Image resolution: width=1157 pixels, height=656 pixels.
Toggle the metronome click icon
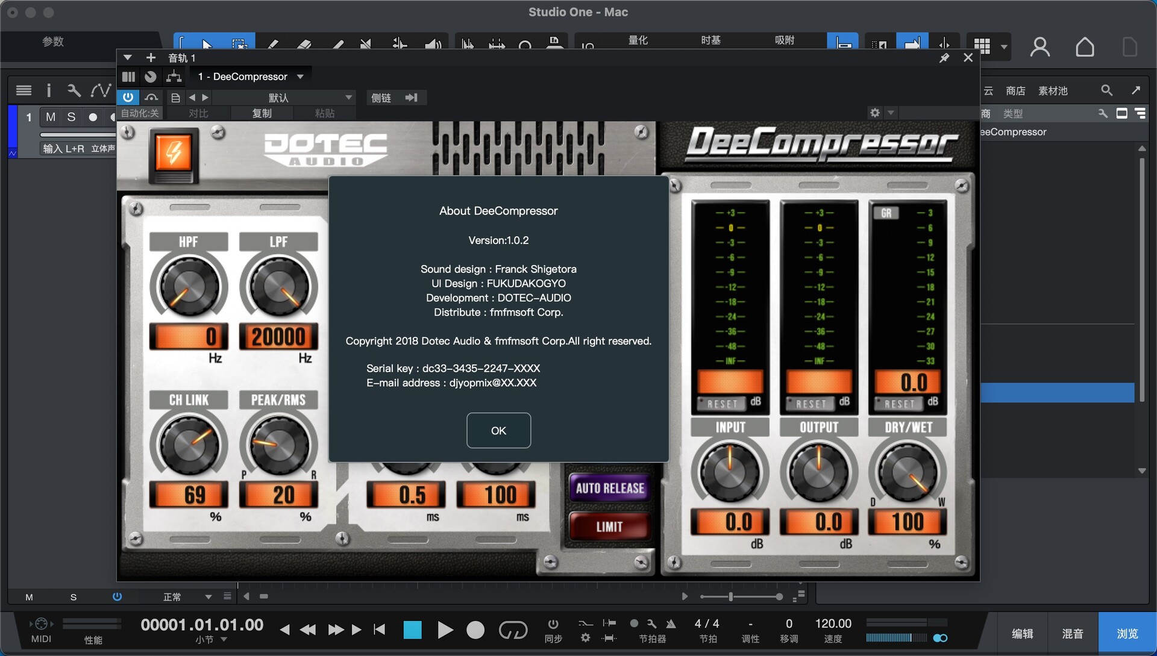(671, 623)
